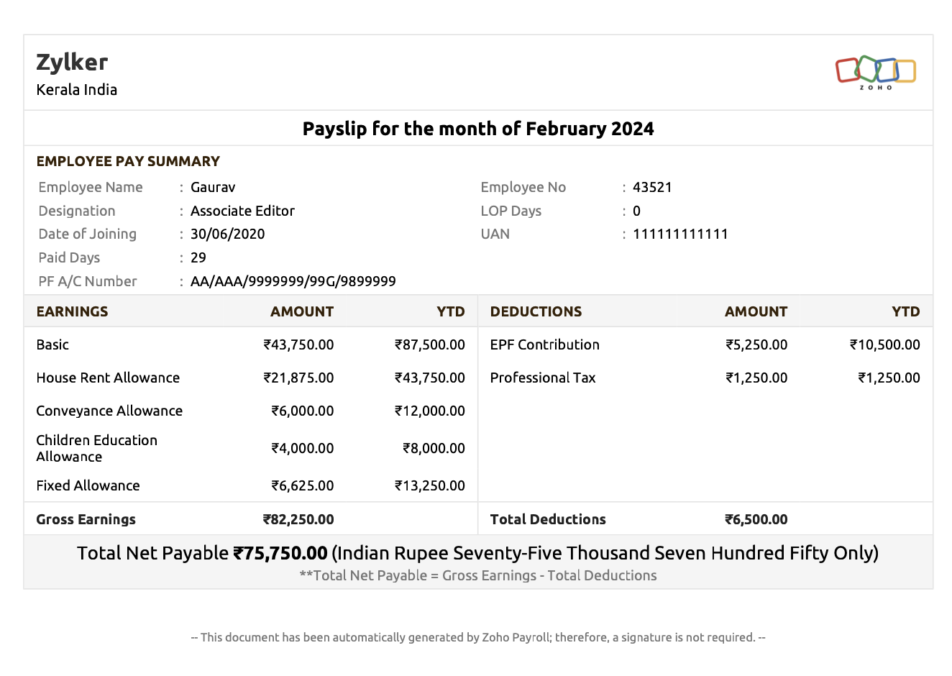
Task: Click the Employee Pay Summary heading
Action: pyautogui.click(x=128, y=161)
